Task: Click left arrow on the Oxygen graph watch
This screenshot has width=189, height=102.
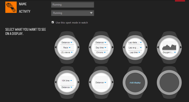Action: 158,47
